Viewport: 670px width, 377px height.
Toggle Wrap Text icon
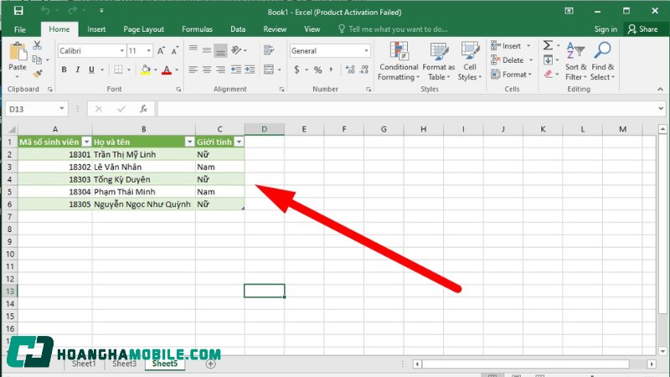pos(269,50)
